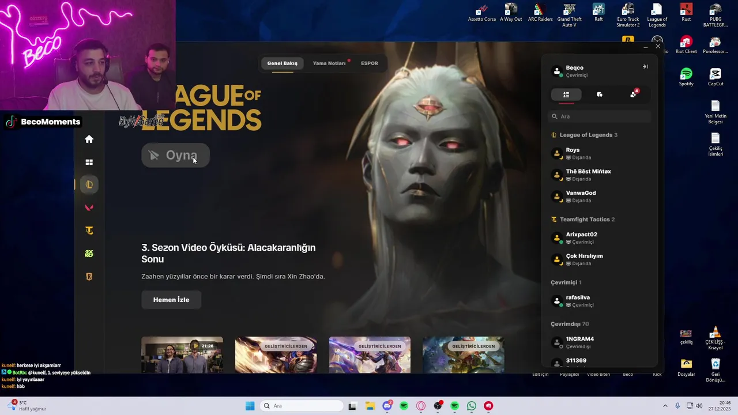This screenshot has width=738, height=415.
Task: Open Euro Truck Simulator 2 desktop shortcut
Action: (x=628, y=16)
